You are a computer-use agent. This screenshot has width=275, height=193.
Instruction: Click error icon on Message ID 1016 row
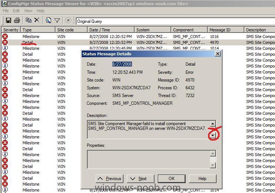5,37
